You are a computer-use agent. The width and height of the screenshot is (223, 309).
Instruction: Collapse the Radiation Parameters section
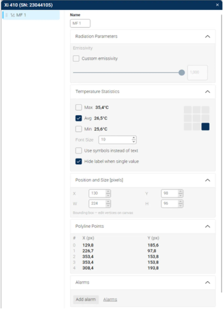(x=208, y=37)
